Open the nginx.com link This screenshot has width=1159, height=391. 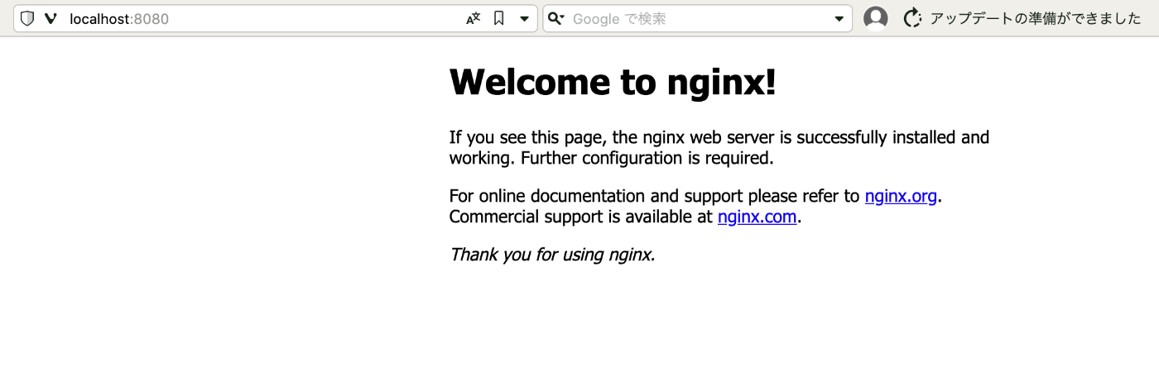point(757,217)
